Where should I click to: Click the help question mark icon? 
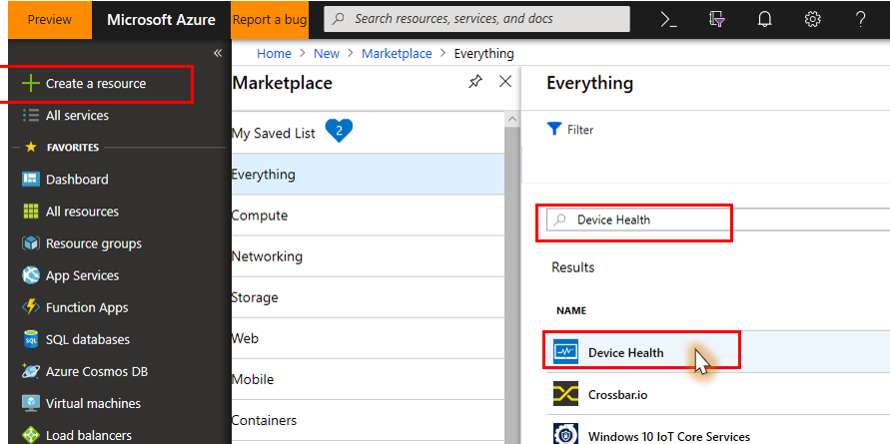click(861, 19)
